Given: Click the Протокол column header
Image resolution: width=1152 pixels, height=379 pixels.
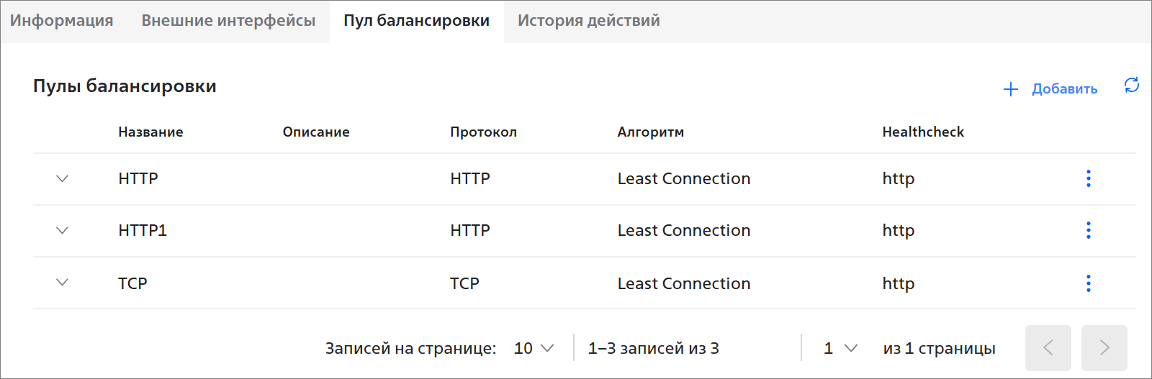Looking at the screenshot, I should point(483,132).
